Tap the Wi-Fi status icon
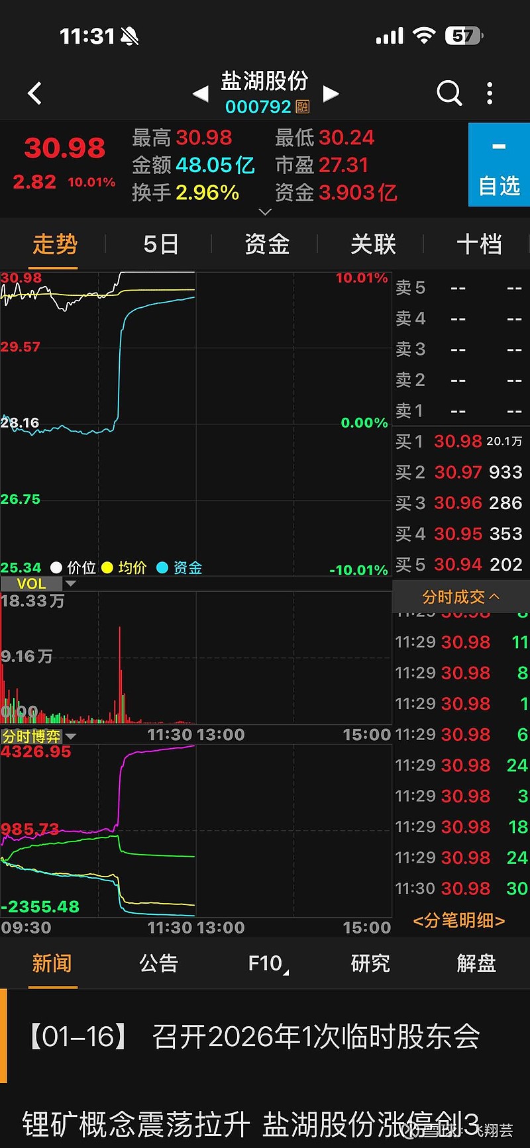 pyautogui.click(x=424, y=36)
